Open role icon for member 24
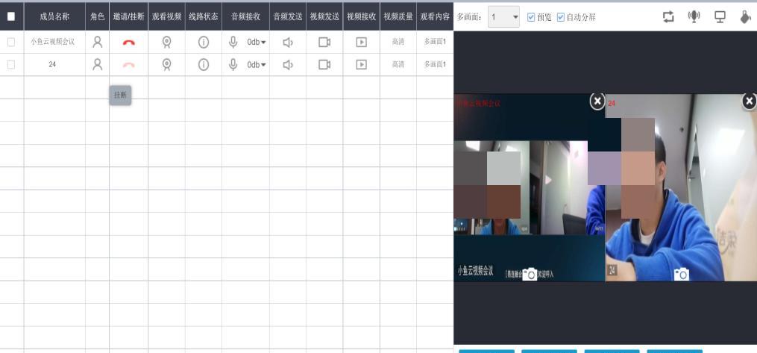This screenshot has height=353, width=757. (x=98, y=64)
